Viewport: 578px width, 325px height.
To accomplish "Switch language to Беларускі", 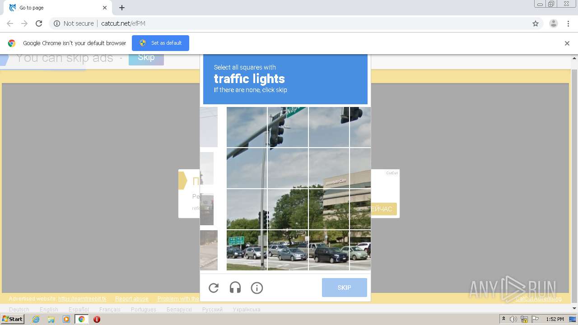I will [179, 310].
